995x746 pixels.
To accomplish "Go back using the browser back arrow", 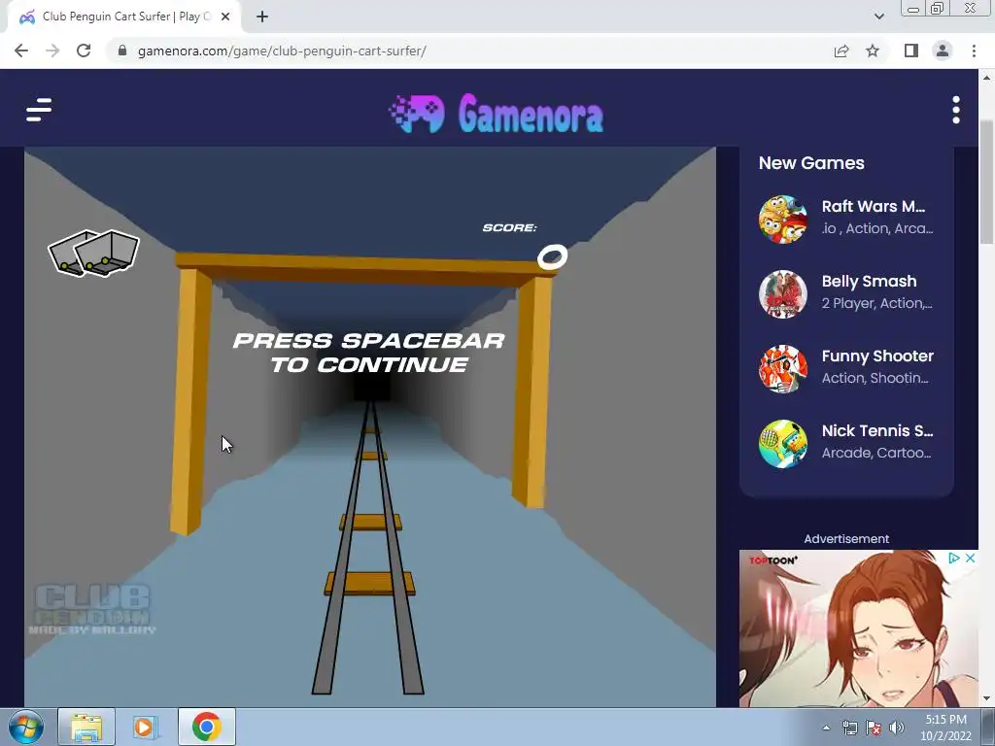I will coord(21,51).
